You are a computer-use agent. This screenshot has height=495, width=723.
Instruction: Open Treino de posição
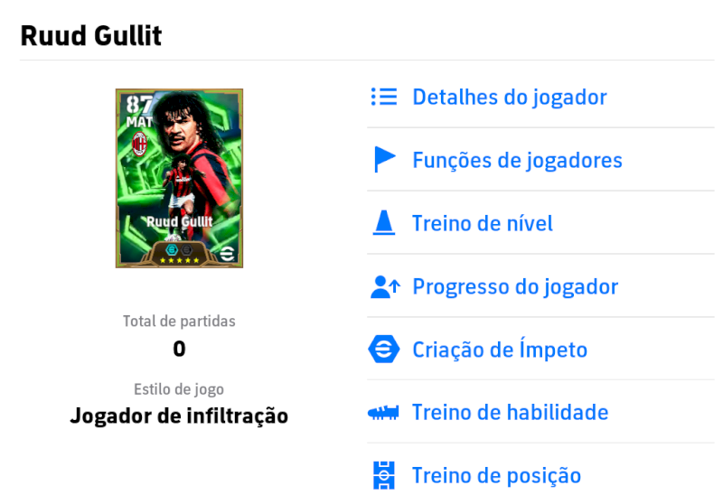click(496, 476)
